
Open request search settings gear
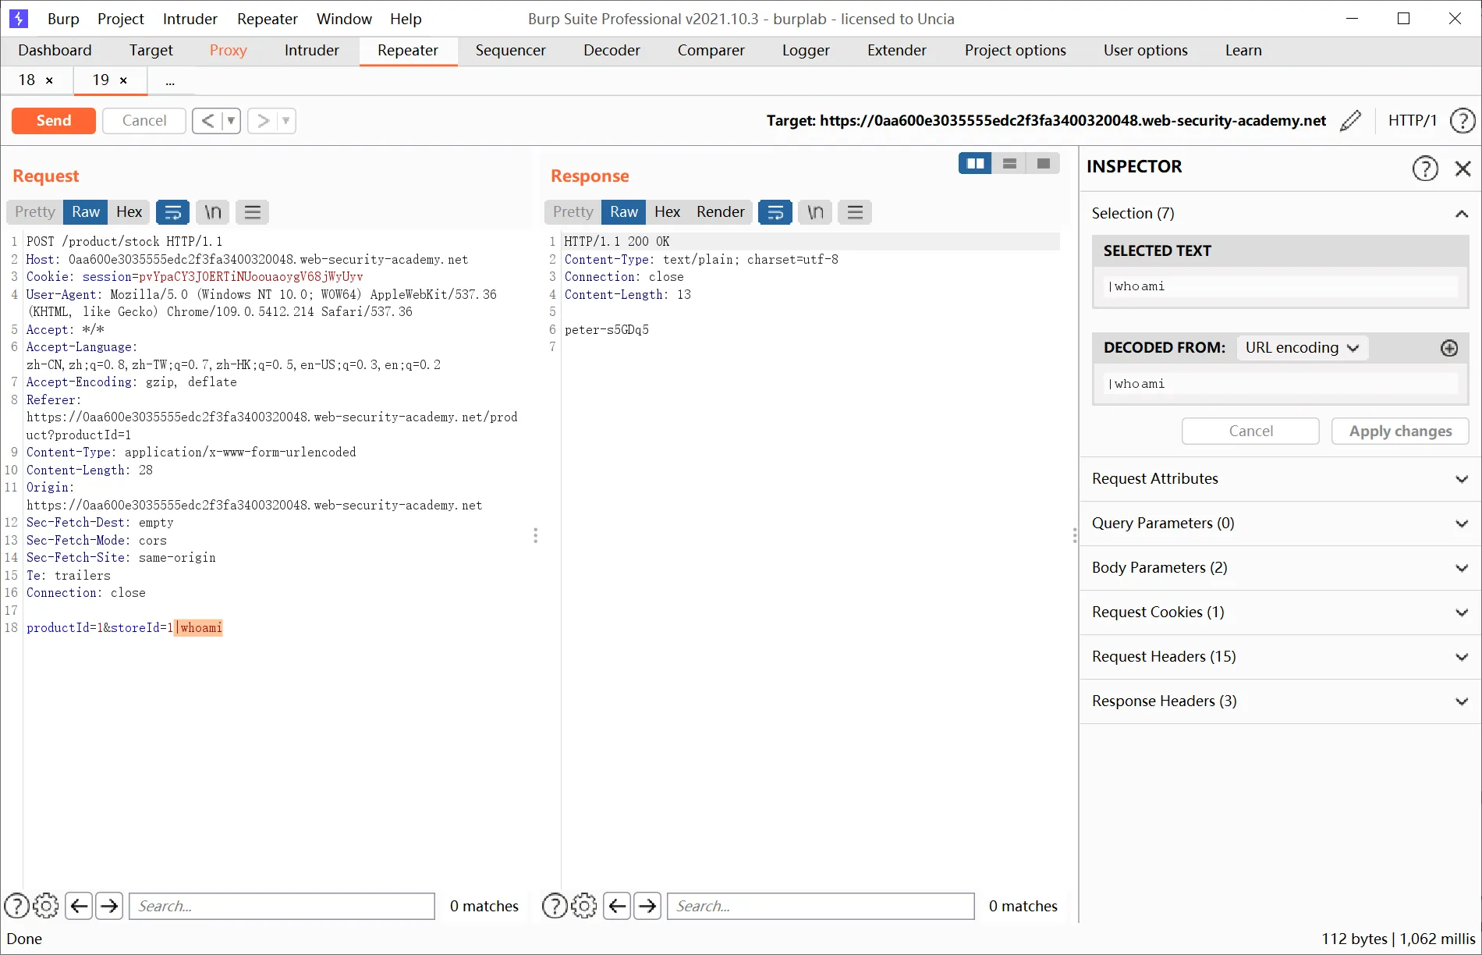tap(46, 906)
